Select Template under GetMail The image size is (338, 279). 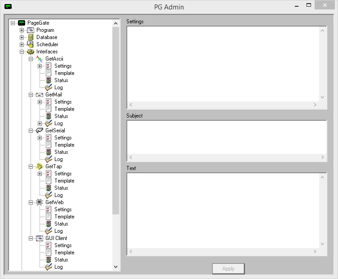64,109
